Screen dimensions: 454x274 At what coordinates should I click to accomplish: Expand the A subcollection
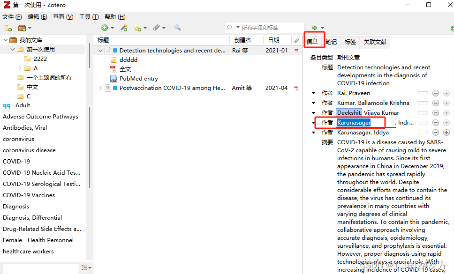pos(20,68)
